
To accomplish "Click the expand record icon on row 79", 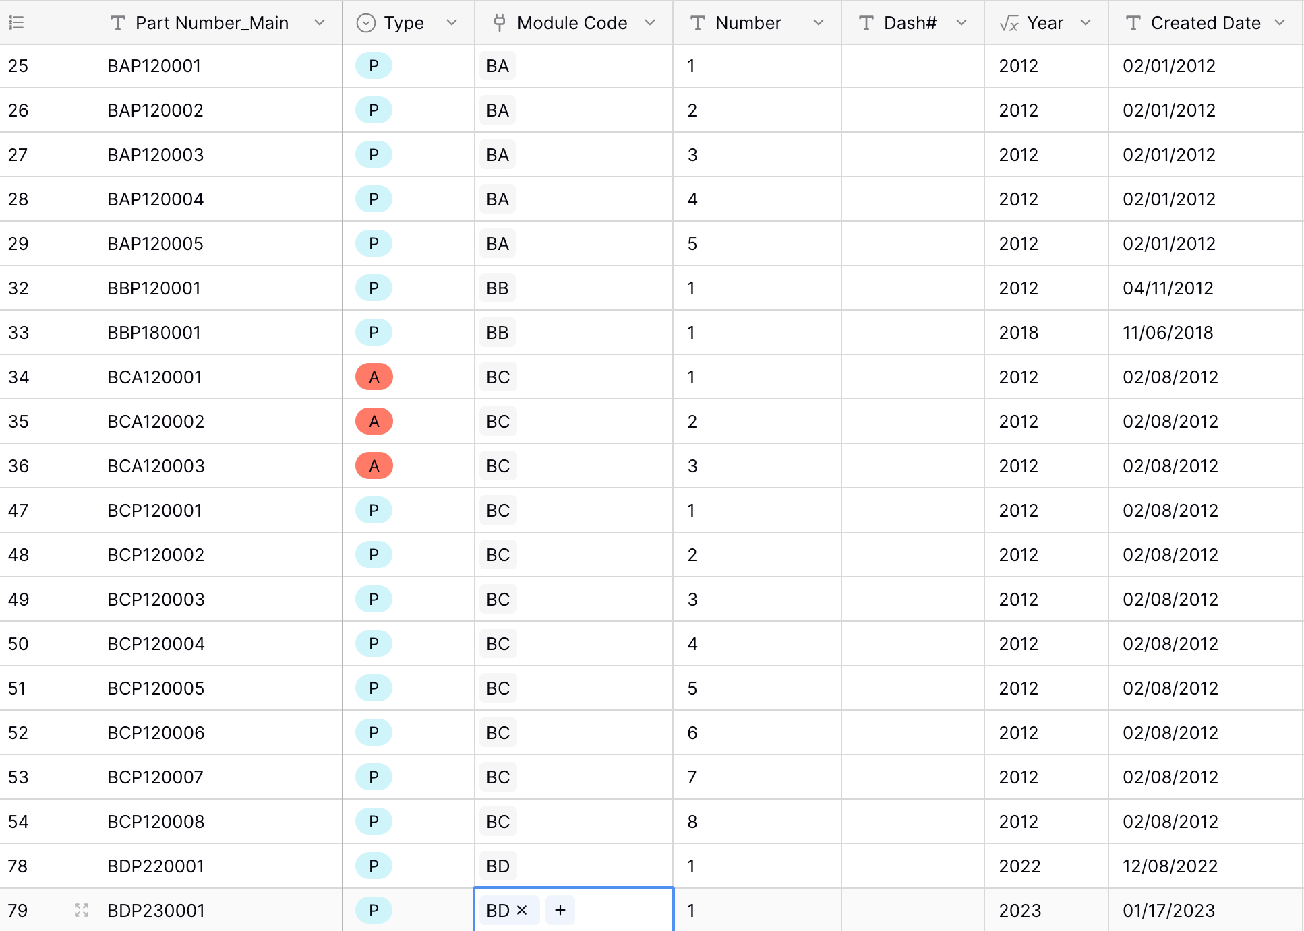I will [82, 910].
